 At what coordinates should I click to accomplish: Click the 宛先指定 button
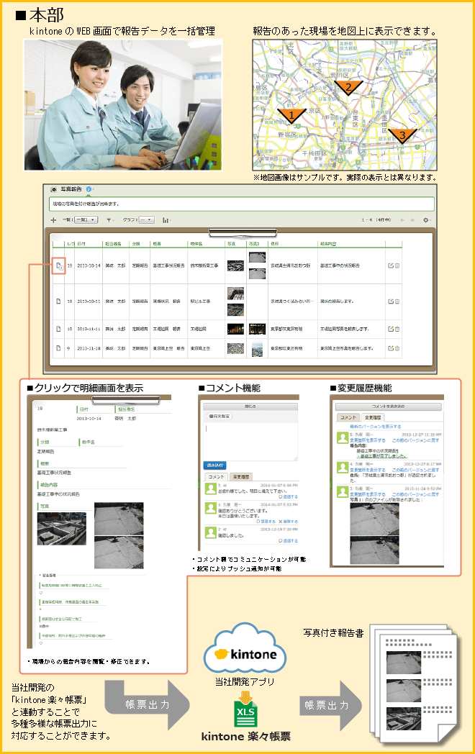tap(219, 416)
